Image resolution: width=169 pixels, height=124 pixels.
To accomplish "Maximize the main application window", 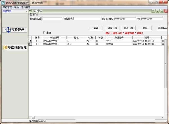I will [x=156, y=2].
